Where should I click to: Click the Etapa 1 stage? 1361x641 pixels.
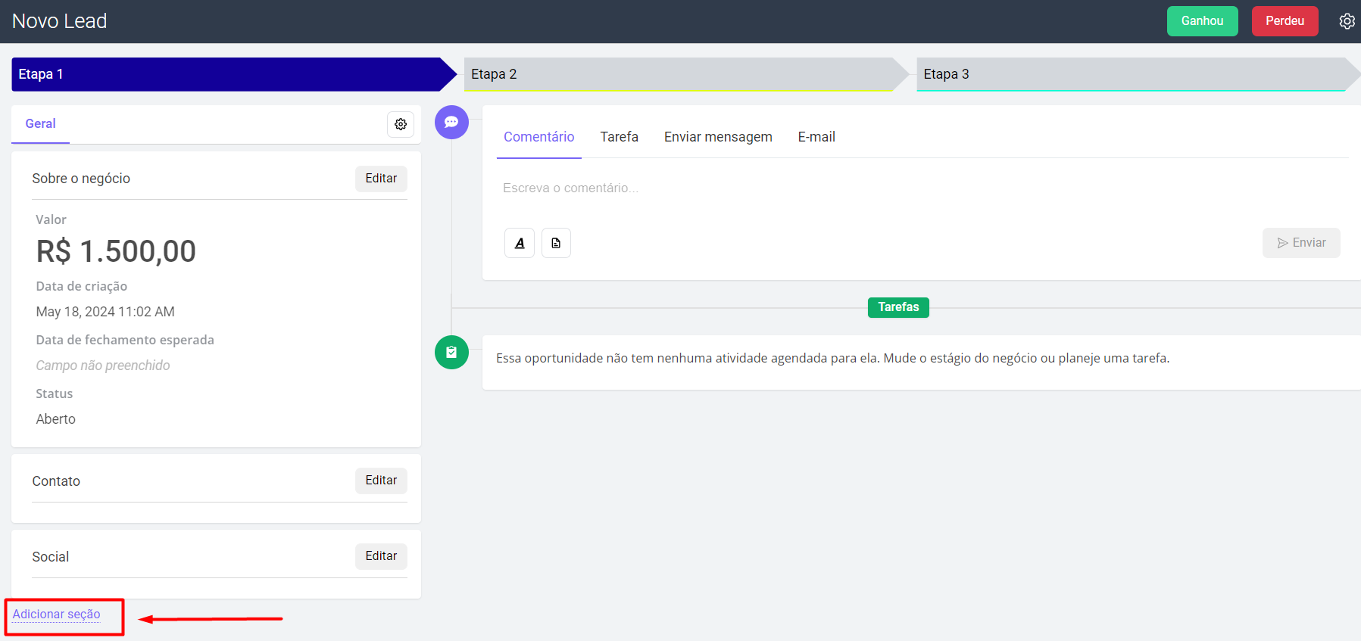227,74
